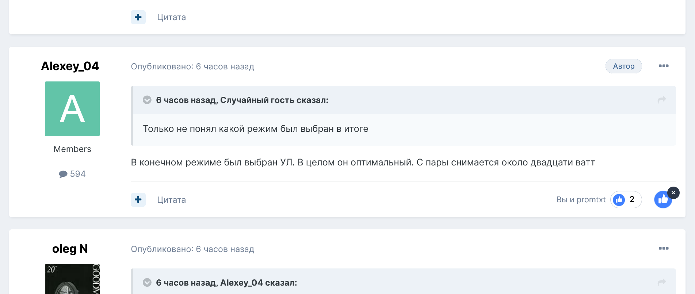The width and height of the screenshot is (695, 294).
Task: Open the options menu on oleg N's post
Action: click(664, 248)
